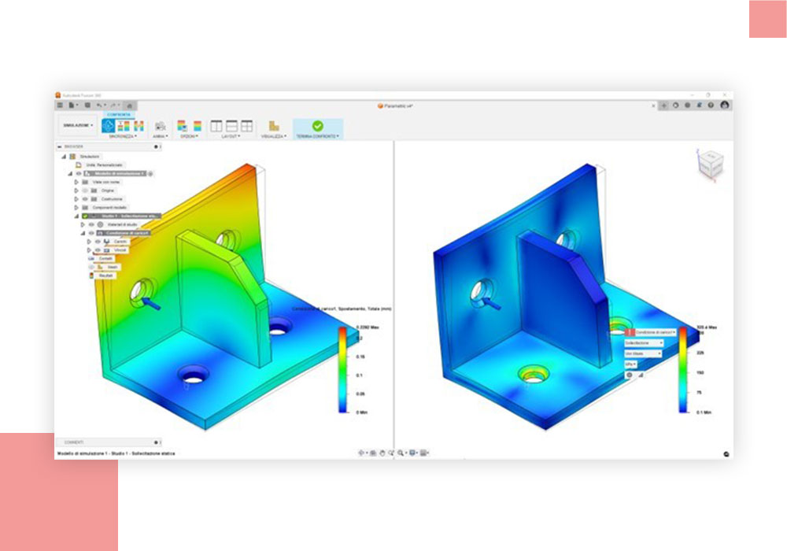Open the Sincronizza menu label
The image size is (787, 551).
coord(123,136)
